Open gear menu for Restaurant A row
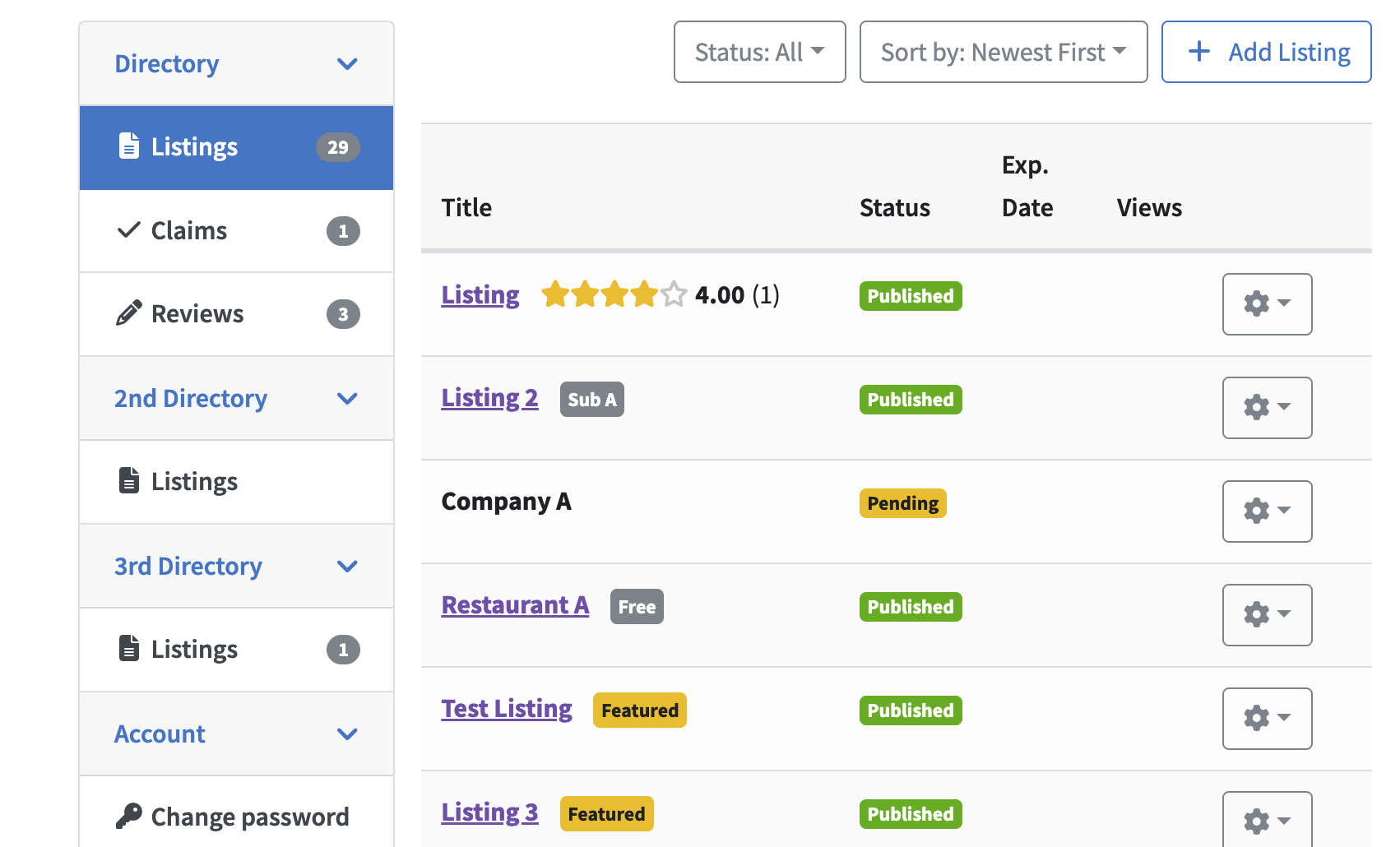Image resolution: width=1400 pixels, height=847 pixels. (x=1266, y=614)
